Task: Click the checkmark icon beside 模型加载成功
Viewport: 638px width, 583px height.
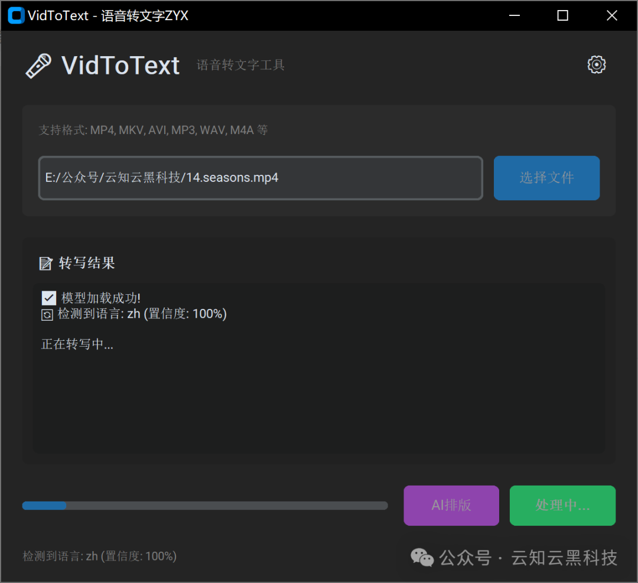Action: point(49,298)
